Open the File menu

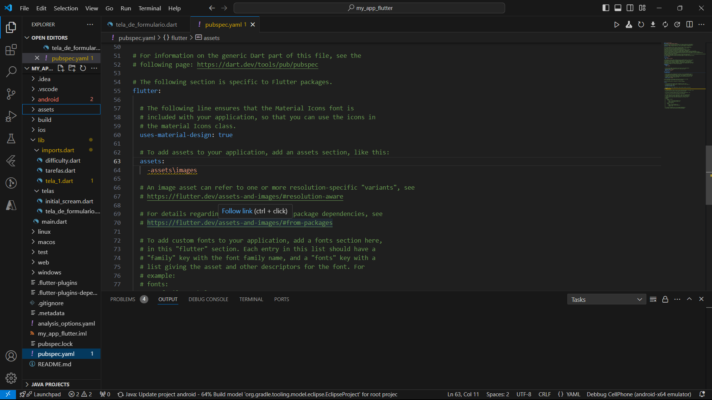(x=24, y=8)
